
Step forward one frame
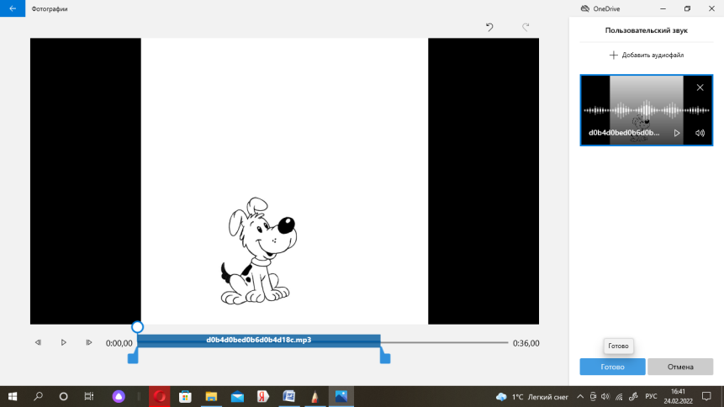pyautogui.click(x=88, y=343)
